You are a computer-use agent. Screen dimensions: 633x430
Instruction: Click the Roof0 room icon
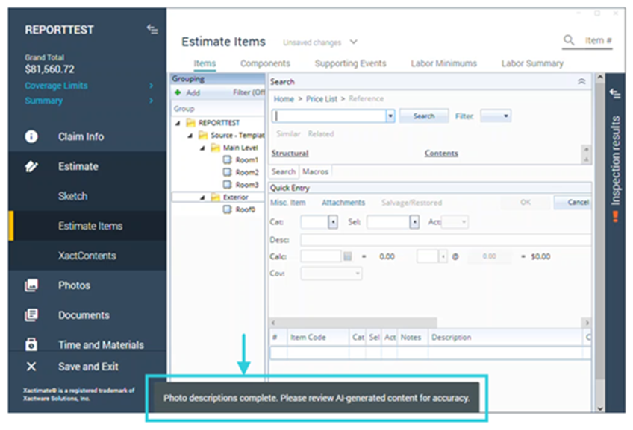tap(228, 209)
